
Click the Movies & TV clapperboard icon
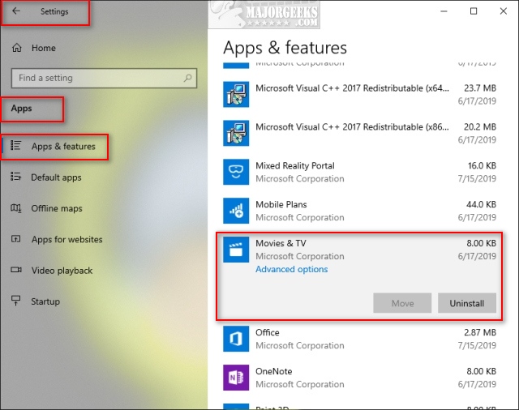[236, 250]
